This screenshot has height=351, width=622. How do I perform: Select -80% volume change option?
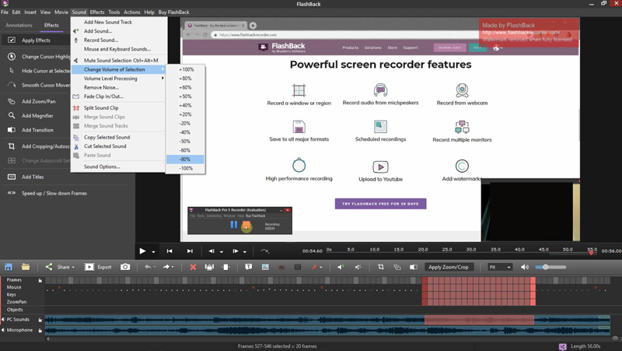click(185, 160)
